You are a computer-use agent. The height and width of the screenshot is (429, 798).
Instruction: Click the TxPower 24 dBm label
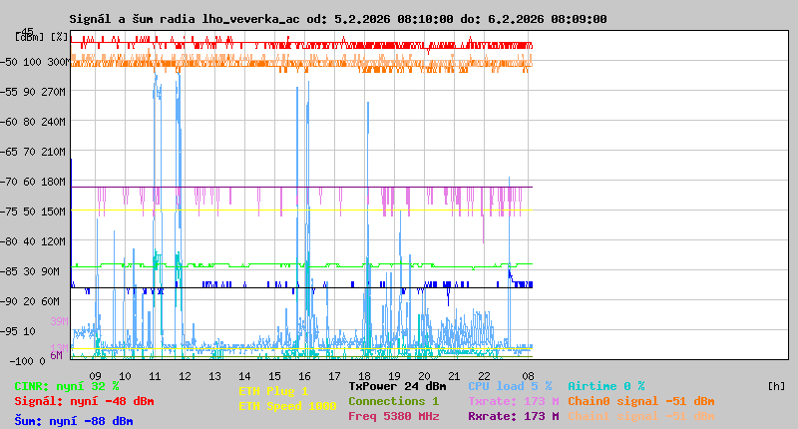(x=397, y=386)
